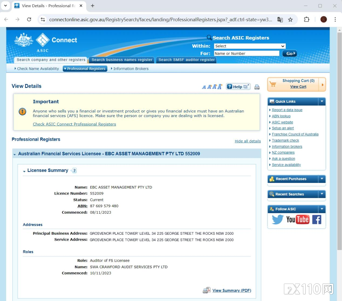Select the smallest text size A icon

coord(204,87)
